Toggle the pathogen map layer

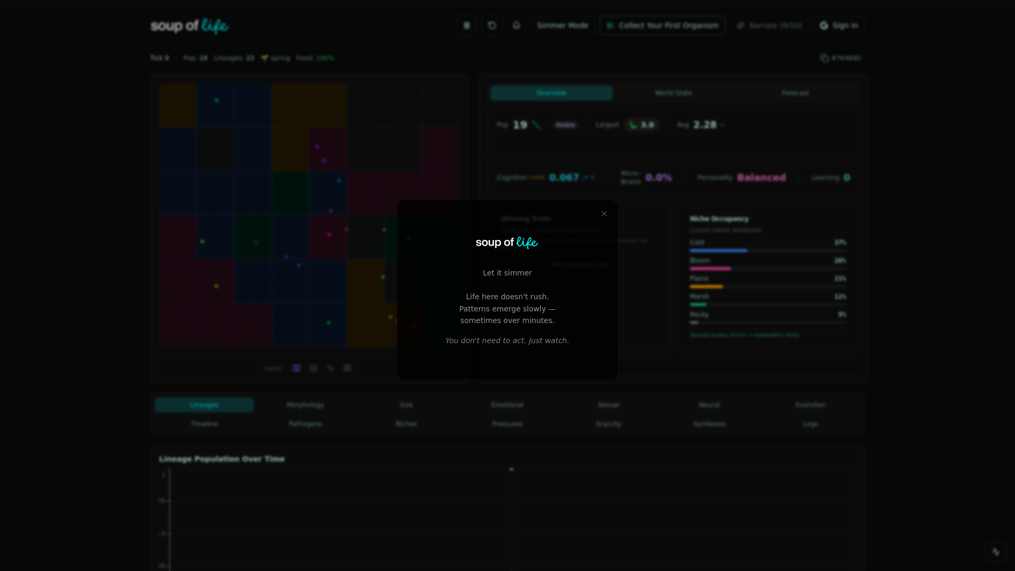[347, 367]
